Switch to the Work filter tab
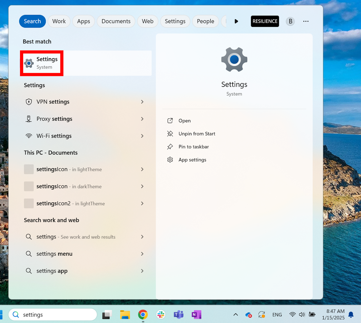This screenshot has height=323, width=361. tap(59, 21)
